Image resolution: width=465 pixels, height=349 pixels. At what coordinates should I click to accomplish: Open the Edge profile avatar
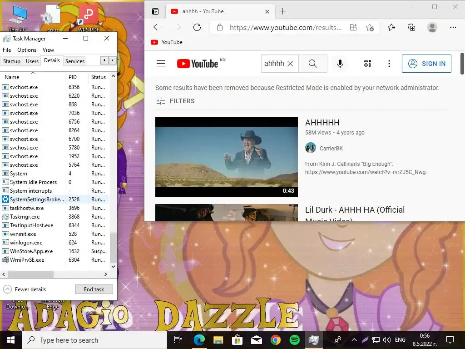[x=432, y=27]
